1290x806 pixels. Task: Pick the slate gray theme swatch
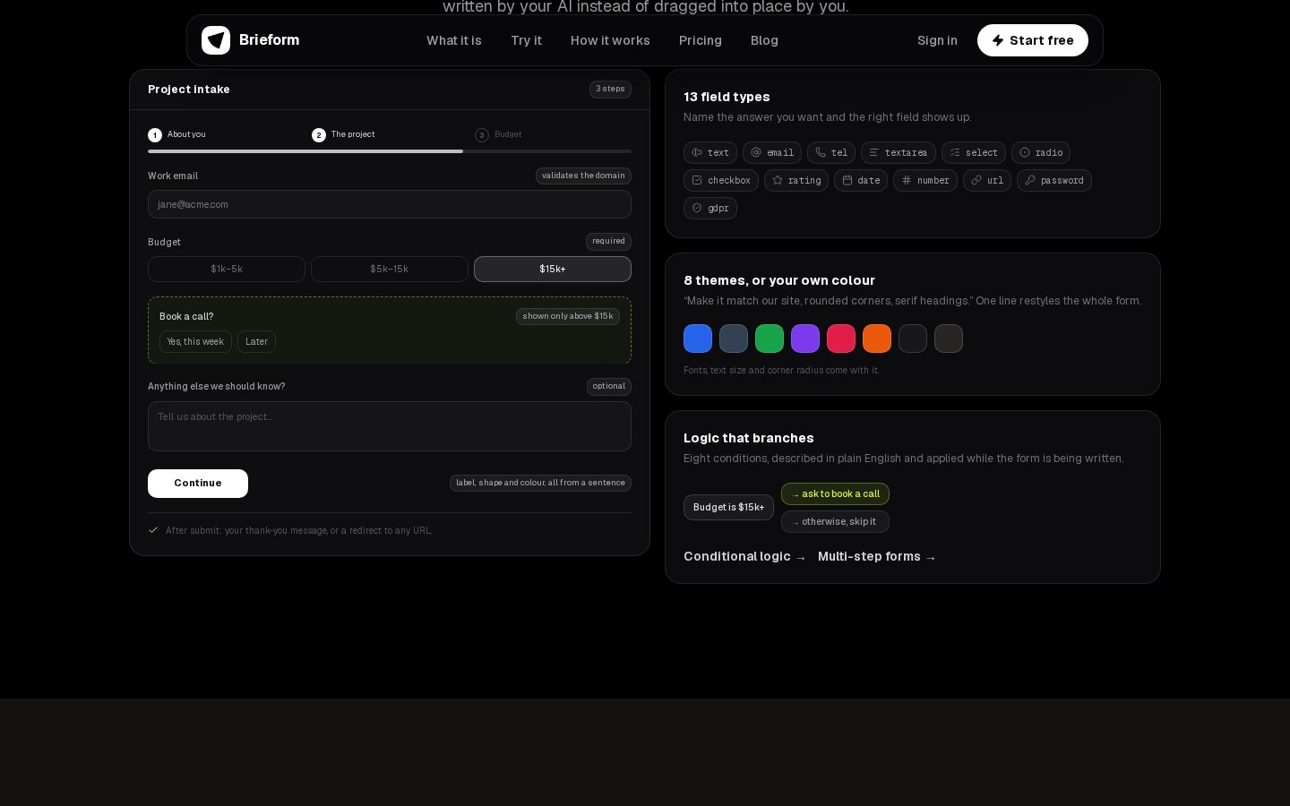734,339
